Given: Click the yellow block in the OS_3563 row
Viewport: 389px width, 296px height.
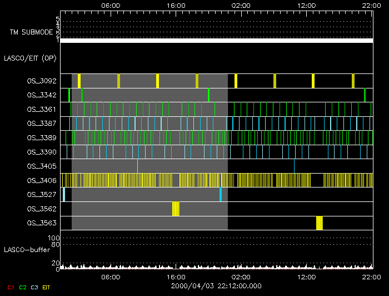Looking at the screenshot, I should [x=320, y=223].
